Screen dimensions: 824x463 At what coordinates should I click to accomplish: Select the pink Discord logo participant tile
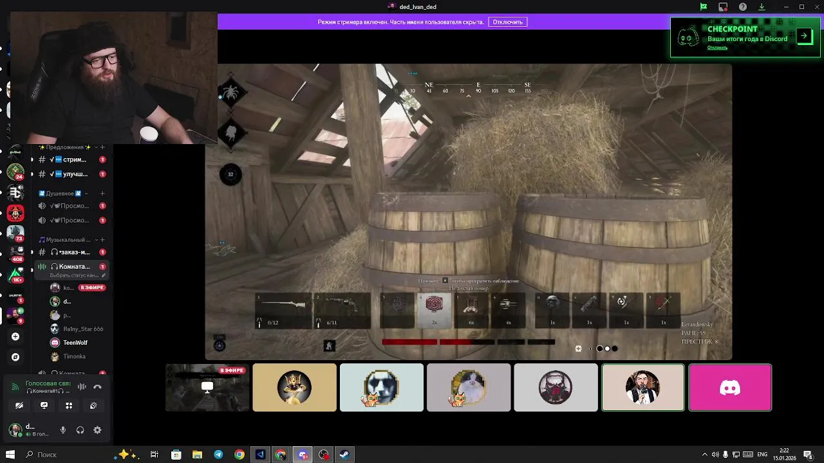[730, 387]
